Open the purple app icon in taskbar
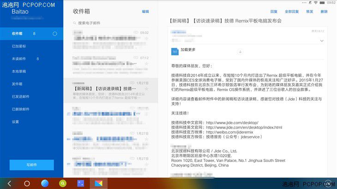Viewport: 337px width, 189px height. (81, 183)
